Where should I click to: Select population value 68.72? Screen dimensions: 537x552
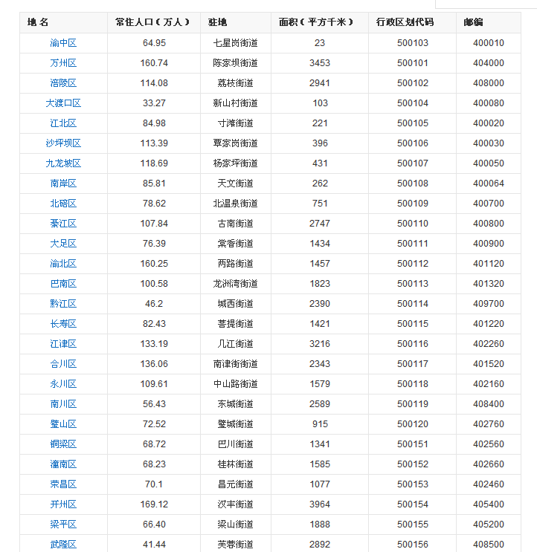coord(155,444)
